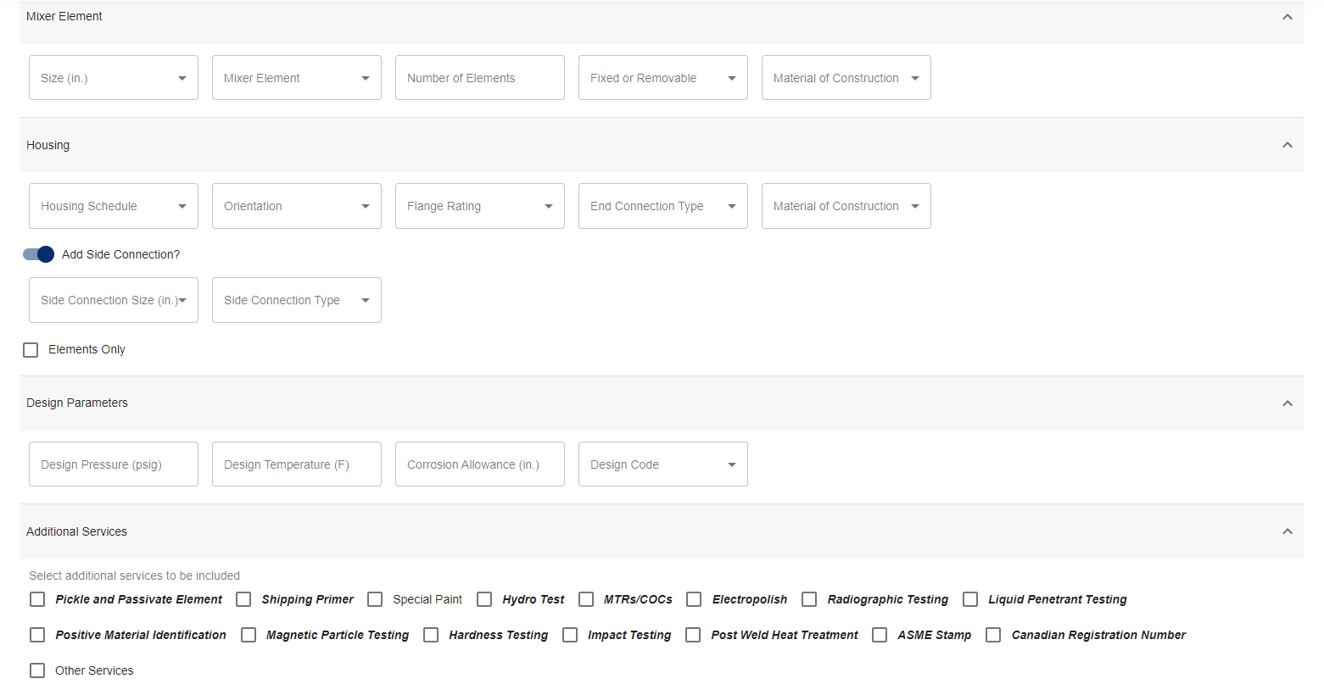Select an Orientation from dropdown
The image size is (1324, 684).
(296, 206)
